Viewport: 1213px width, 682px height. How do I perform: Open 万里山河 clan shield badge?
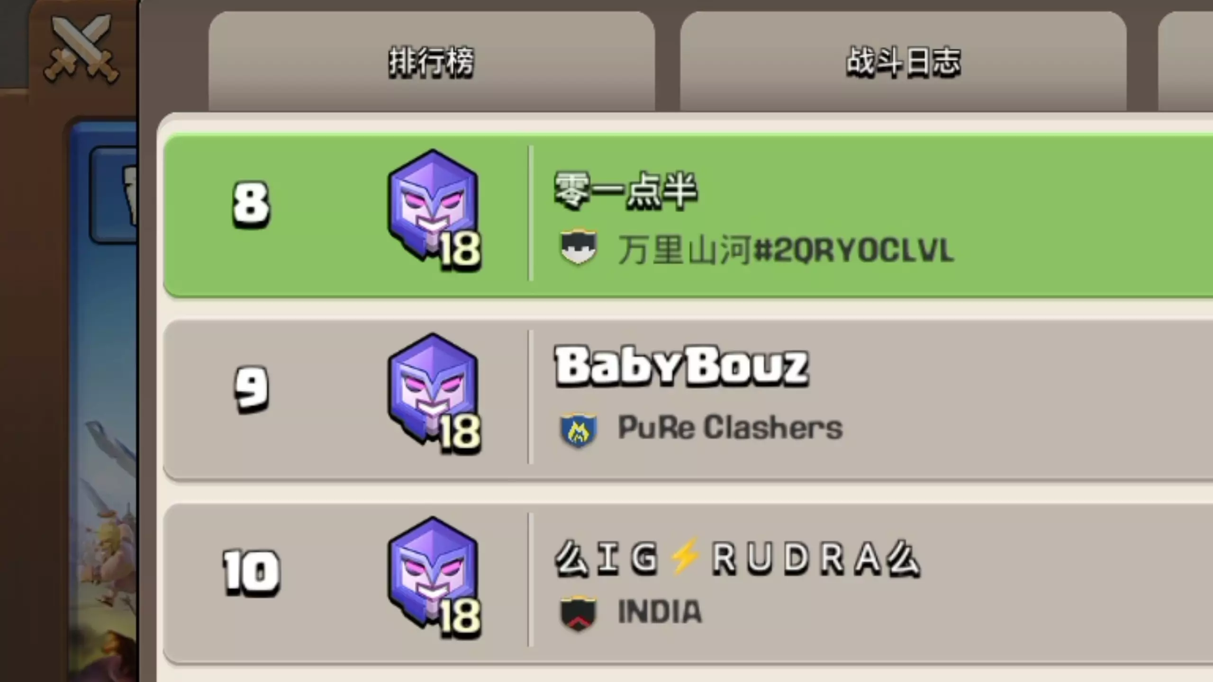coord(578,247)
